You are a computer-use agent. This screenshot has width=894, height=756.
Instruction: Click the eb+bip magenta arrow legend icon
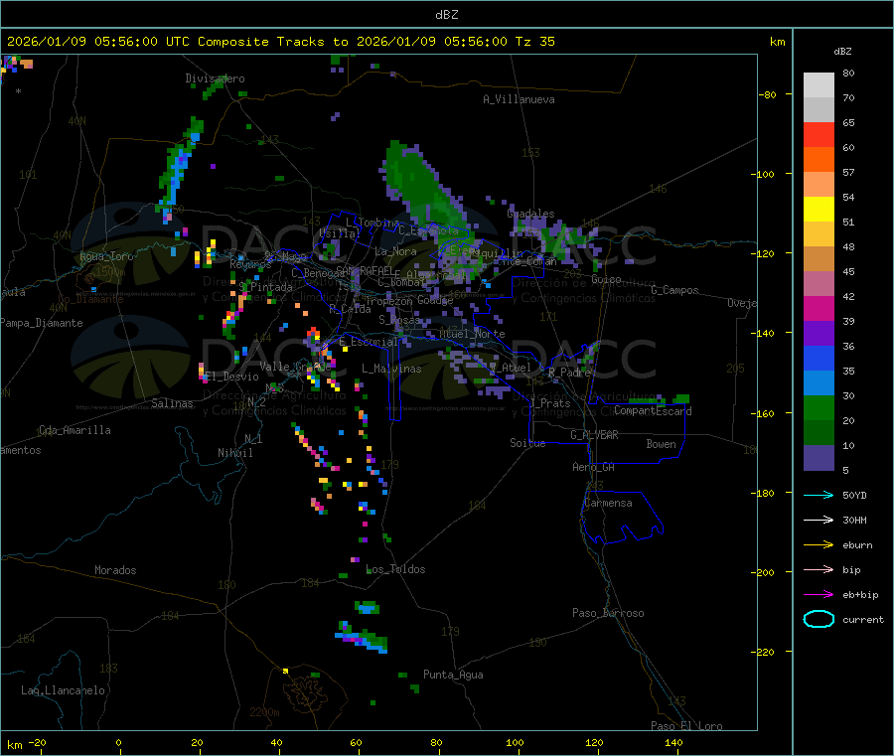tap(819, 595)
